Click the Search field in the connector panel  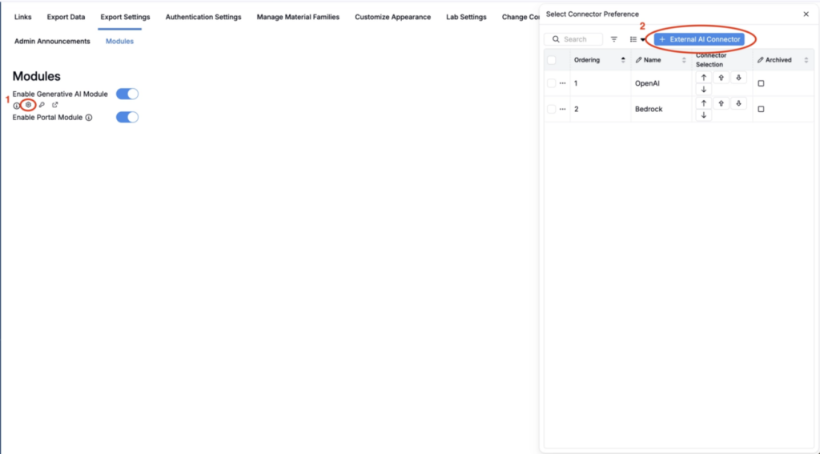tap(573, 39)
